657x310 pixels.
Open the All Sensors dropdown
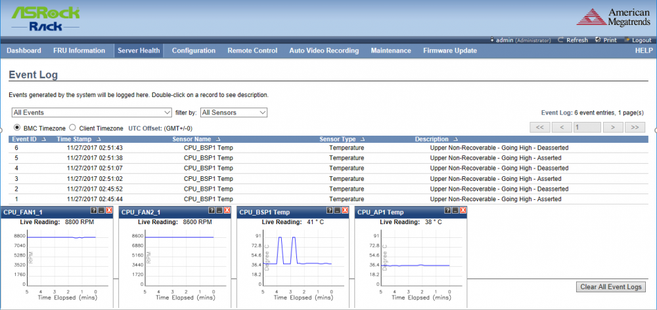coord(234,112)
